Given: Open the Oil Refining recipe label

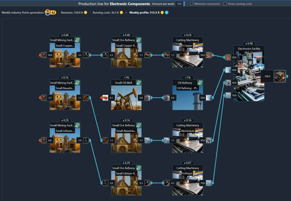Looking at the screenshot, I should click(188, 88).
